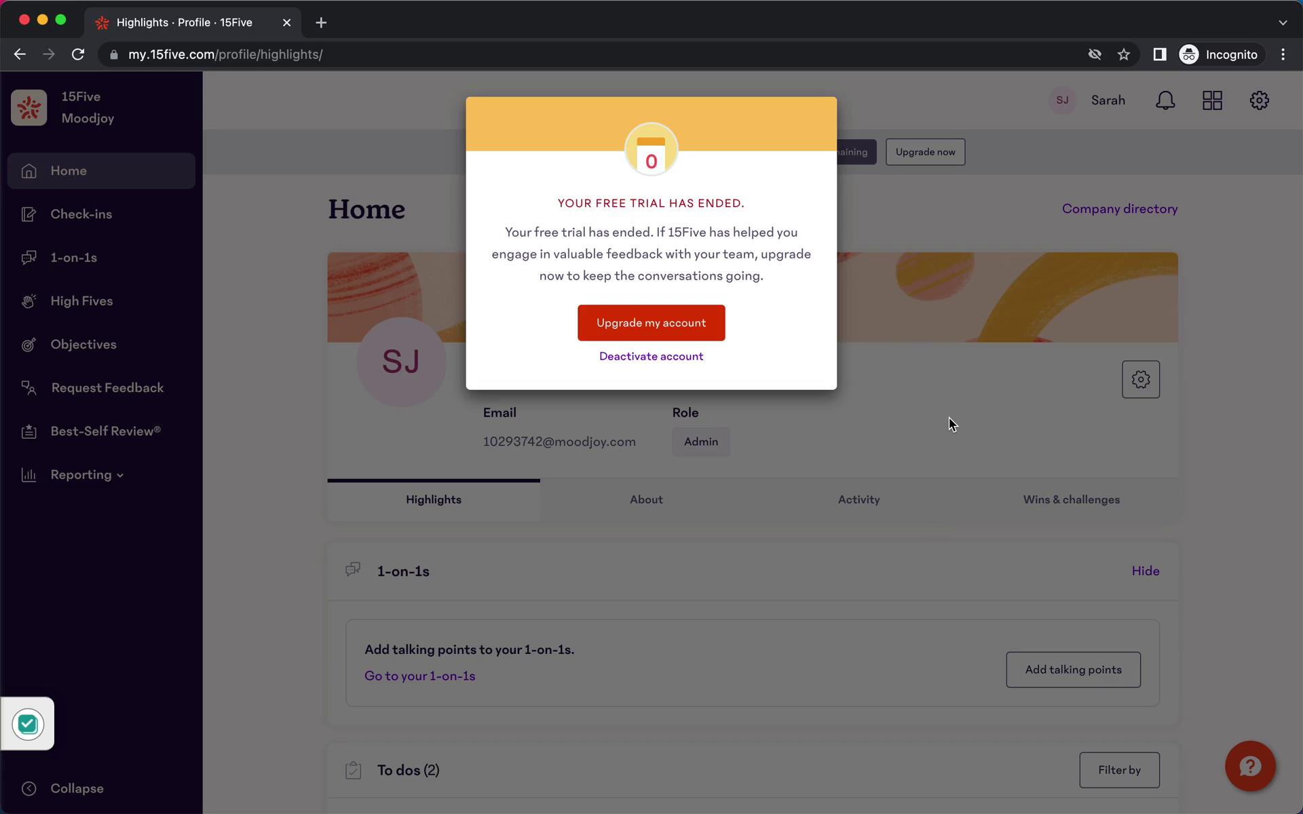Viewport: 1303px width, 814px height.
Task: Switch to the About profile tab
Action: (645, 499)
